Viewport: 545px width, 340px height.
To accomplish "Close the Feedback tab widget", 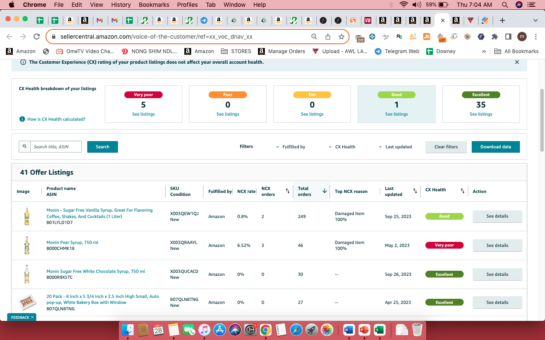I will [x=32, y=317].
